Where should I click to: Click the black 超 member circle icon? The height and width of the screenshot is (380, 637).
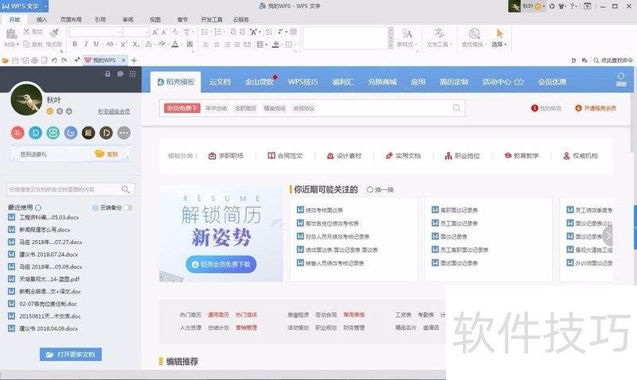click(x=88, y=133)
